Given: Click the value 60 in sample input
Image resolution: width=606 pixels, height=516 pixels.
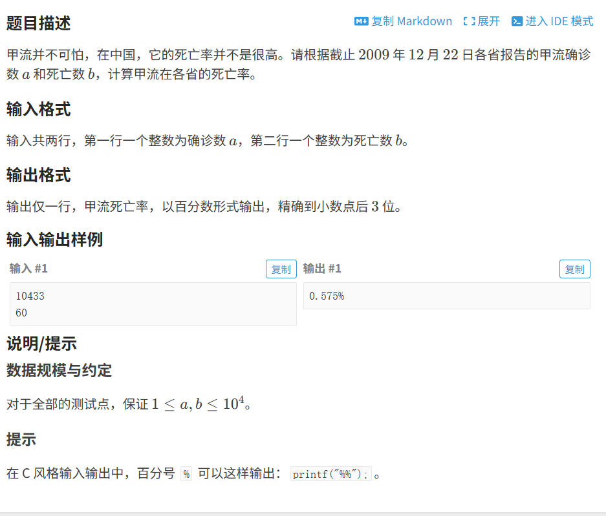Looking at the screenshot, I should pos(21,313).
